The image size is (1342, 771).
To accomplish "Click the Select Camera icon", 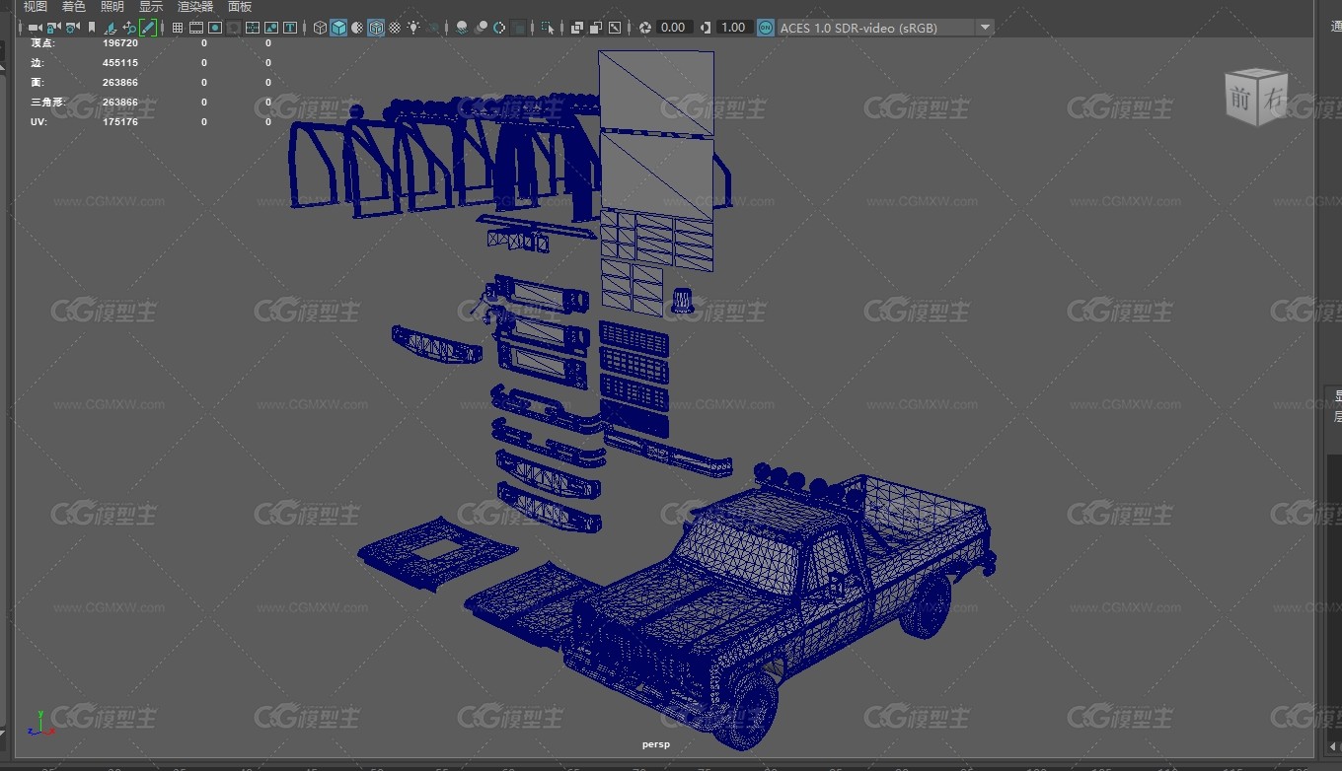I will tap(34, 28).
